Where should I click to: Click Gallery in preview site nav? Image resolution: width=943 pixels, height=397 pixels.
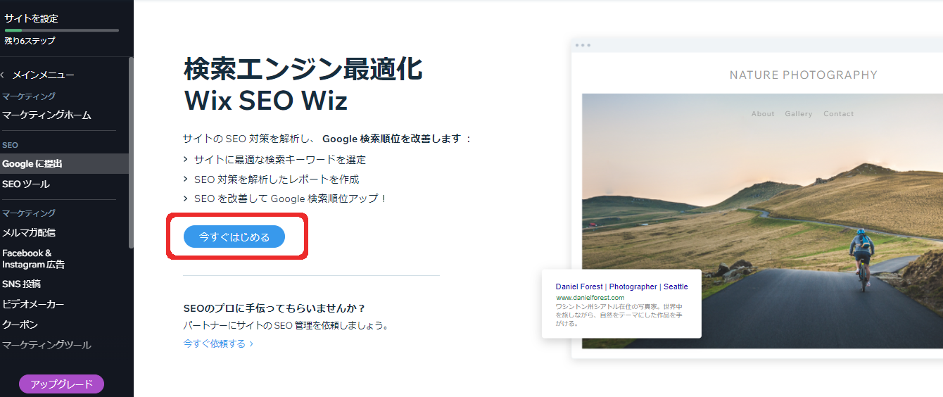coord(799,113)
